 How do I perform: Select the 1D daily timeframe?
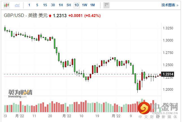[77, 5]
